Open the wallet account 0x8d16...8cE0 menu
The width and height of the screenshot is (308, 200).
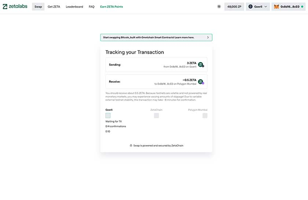(288, 7)
